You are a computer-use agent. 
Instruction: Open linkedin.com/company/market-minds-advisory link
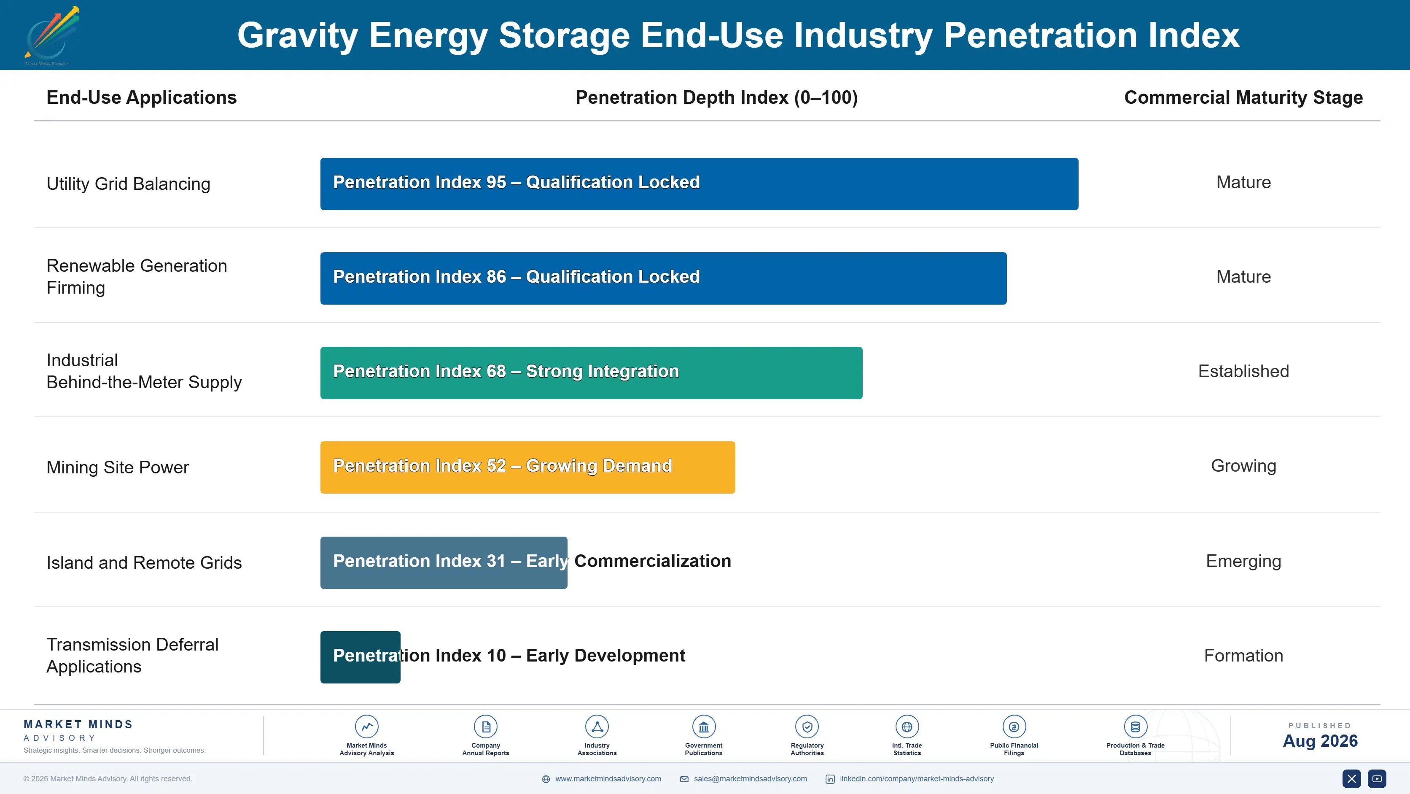917,779
